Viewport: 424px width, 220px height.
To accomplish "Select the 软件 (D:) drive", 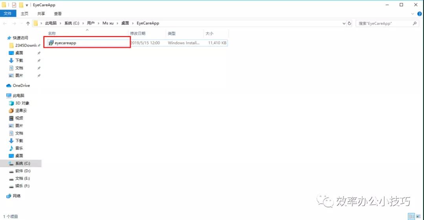I will pos(23,171).
